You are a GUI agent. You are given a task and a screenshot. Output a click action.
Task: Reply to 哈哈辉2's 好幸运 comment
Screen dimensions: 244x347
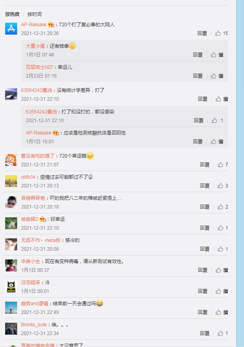(205, 228)
